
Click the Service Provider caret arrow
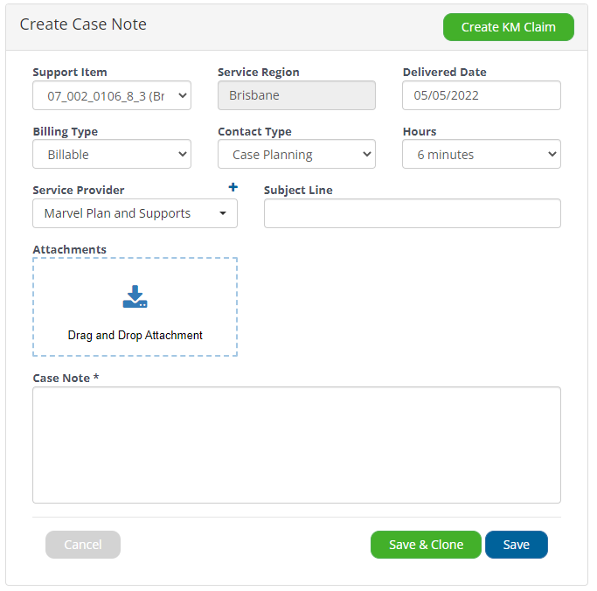click(x=223, y=213)
